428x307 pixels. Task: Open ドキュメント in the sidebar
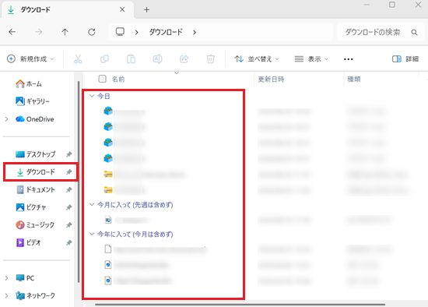coord(36,189)
